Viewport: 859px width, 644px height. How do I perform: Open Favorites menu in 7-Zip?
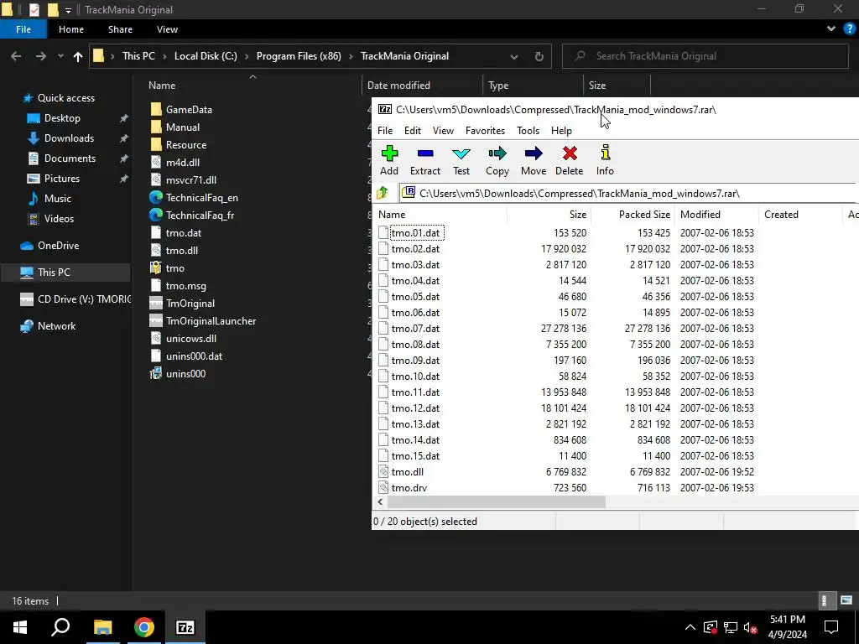(486, 130)
